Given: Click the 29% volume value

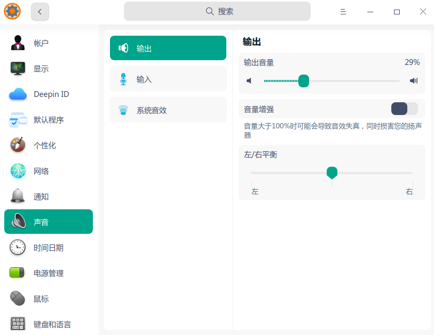Looking at the screenshot, I should click(412, 62).
